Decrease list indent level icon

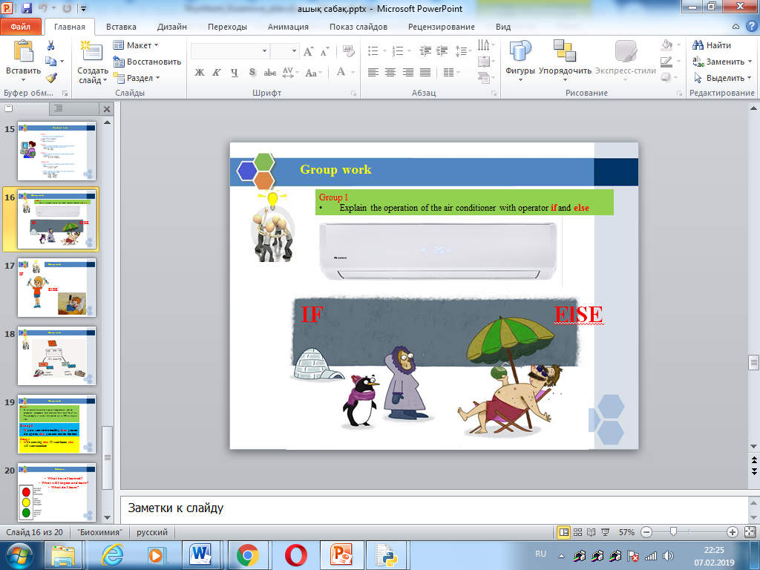[x=425, y=50]
